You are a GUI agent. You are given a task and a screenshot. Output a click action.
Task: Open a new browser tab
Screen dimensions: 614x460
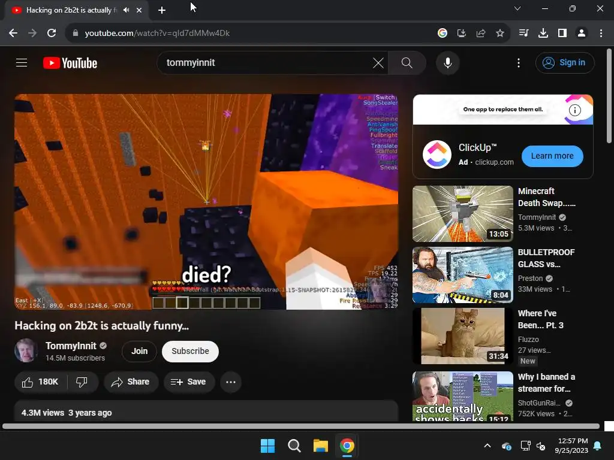[162, 10]
